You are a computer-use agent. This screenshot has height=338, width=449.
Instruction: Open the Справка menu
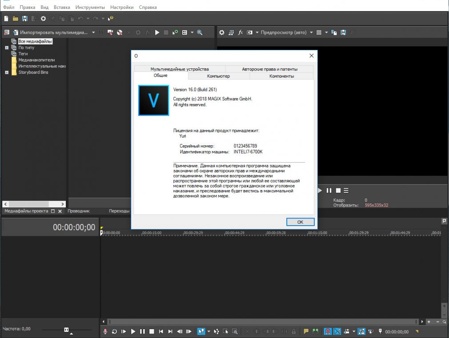(148, 7)
